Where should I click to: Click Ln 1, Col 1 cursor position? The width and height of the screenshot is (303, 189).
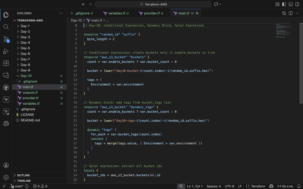coord(195,186)
